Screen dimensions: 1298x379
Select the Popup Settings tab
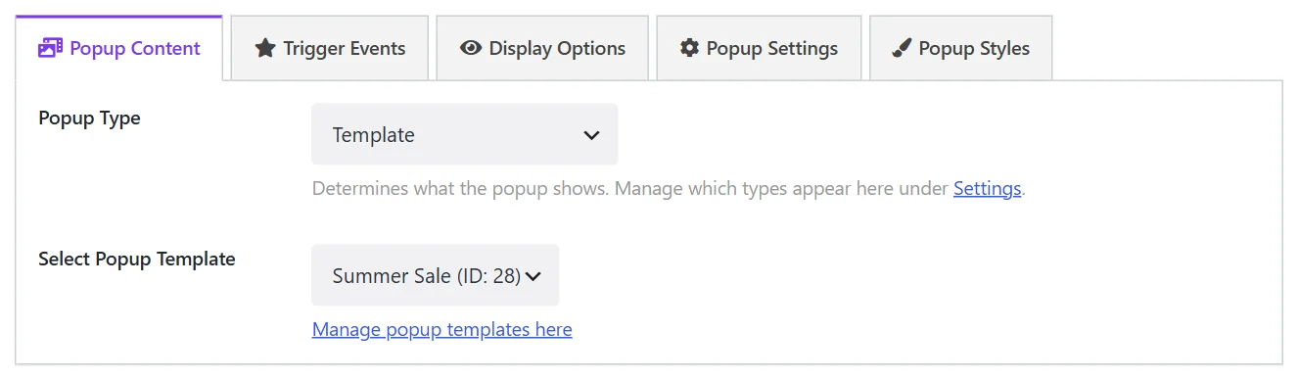coord(759,48)
